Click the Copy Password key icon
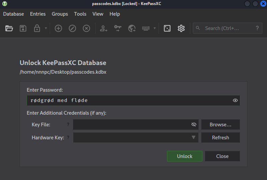 (x=118, y=28)
